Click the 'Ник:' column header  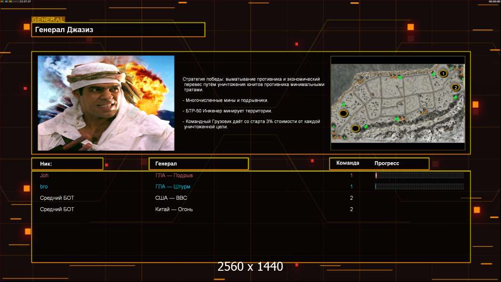pyautogui.click(x=67, y=164)
